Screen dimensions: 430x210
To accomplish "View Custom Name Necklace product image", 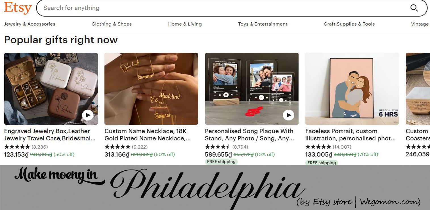I will (151, 89).
